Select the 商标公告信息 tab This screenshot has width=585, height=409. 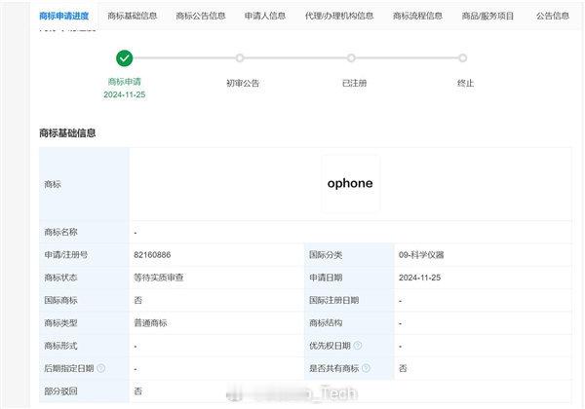pos(201,16)
